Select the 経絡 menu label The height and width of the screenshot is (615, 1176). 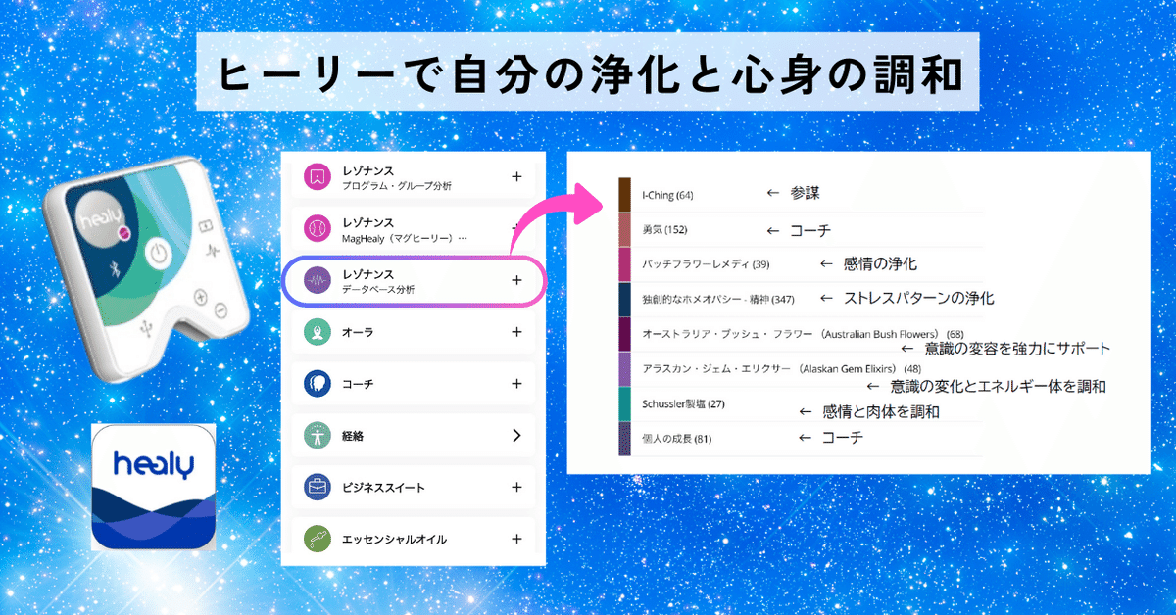353,435
